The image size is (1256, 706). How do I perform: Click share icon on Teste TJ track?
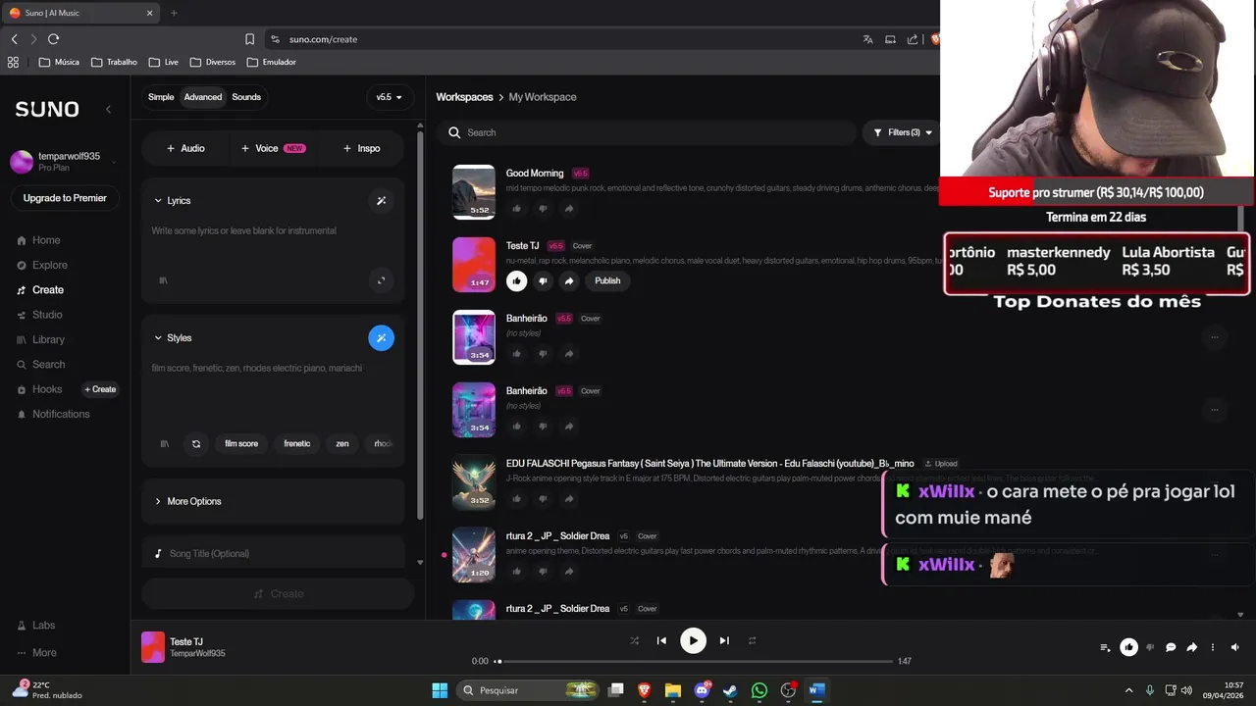tap(568, 280)
